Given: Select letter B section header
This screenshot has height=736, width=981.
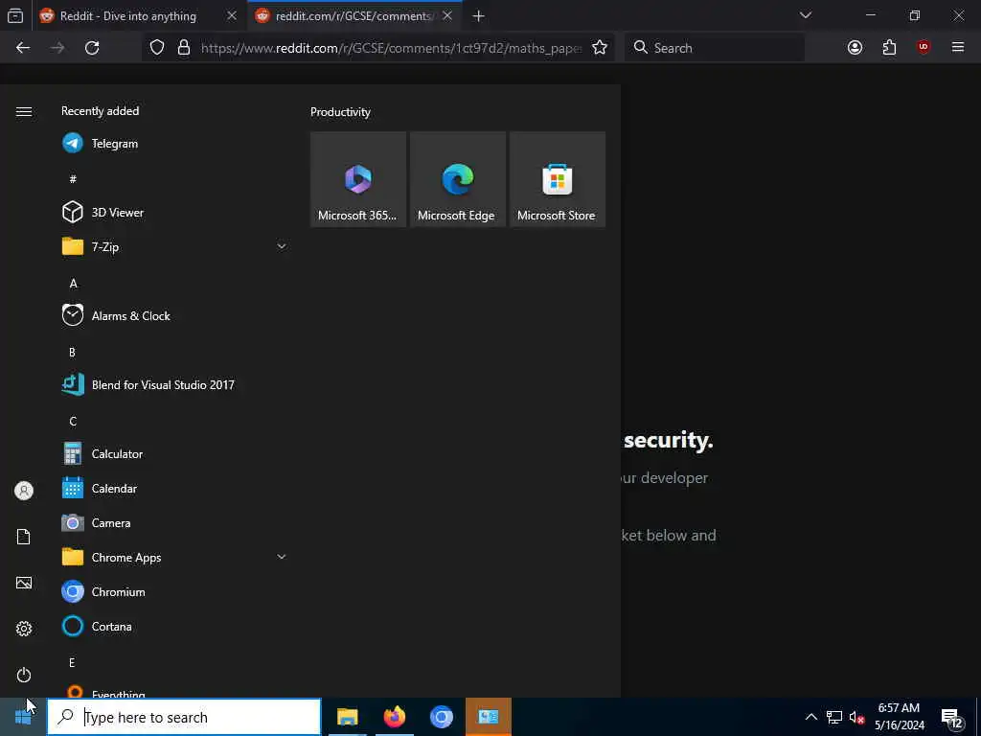Looking at the screenshot, I should click(72, 353).
